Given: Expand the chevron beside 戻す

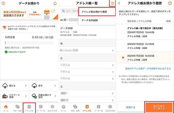Looking at the screenshot, I should (x=55, y=86).
